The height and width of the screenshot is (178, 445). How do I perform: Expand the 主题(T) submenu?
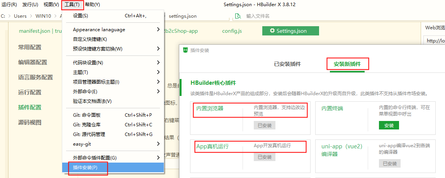click(x=113, y=72)
